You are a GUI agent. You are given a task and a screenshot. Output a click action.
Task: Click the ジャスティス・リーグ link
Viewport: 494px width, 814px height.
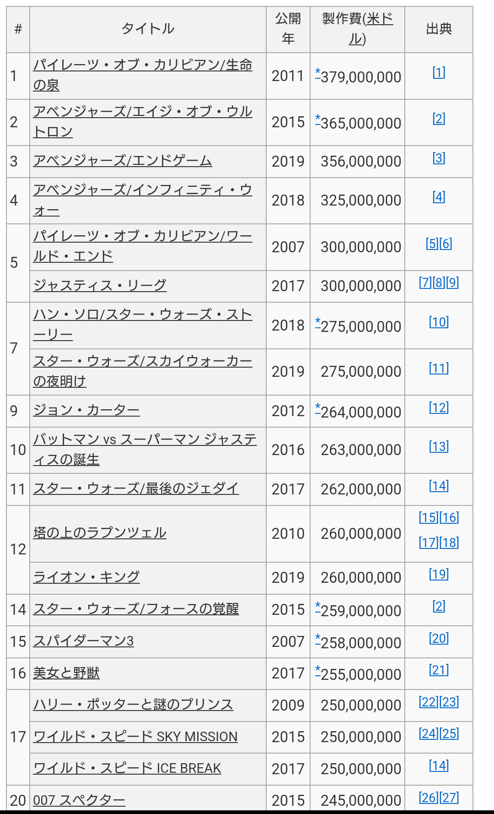pyautogui.click(x=100, y=285)
